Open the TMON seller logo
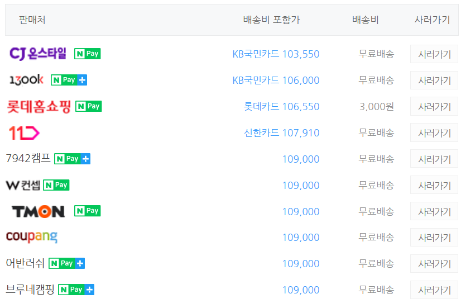Viewport: 461px width, 308px height. tap(38, 211)
